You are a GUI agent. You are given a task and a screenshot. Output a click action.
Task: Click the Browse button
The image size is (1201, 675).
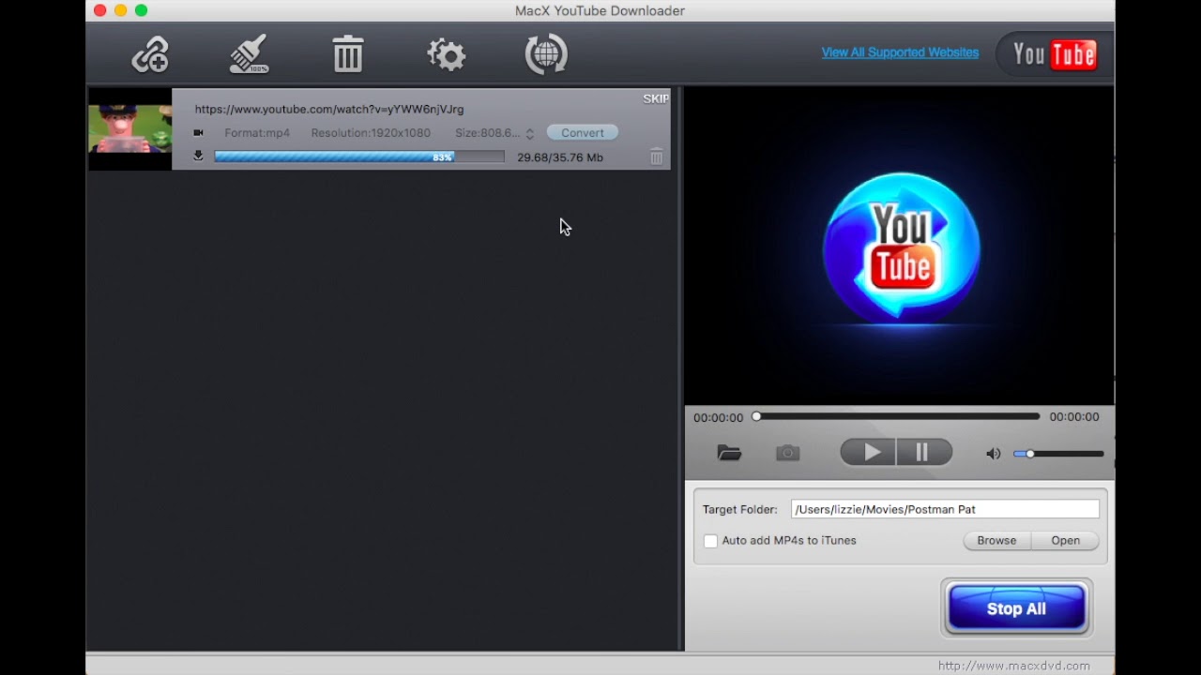pos(996,540)
